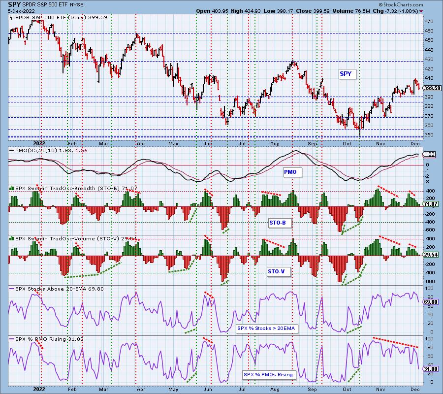The width and height of the screenshot is (443, 394).
Task: Click the Apr label below the price panel
Action: [141, 144]
